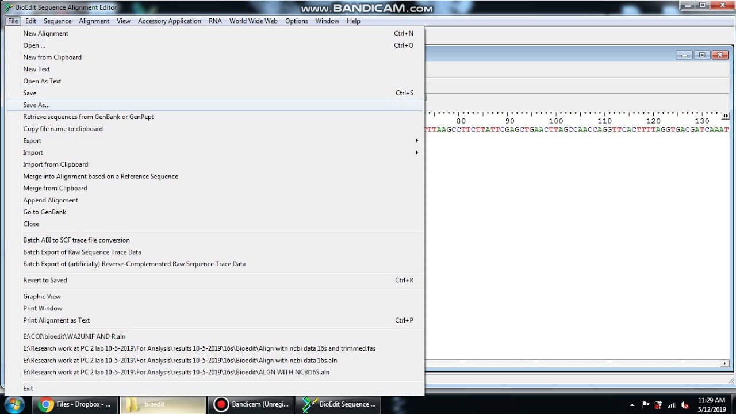This screenshot has width=736, height=414.
Task: Expand the Import submenu
Action: coord(214,152)
